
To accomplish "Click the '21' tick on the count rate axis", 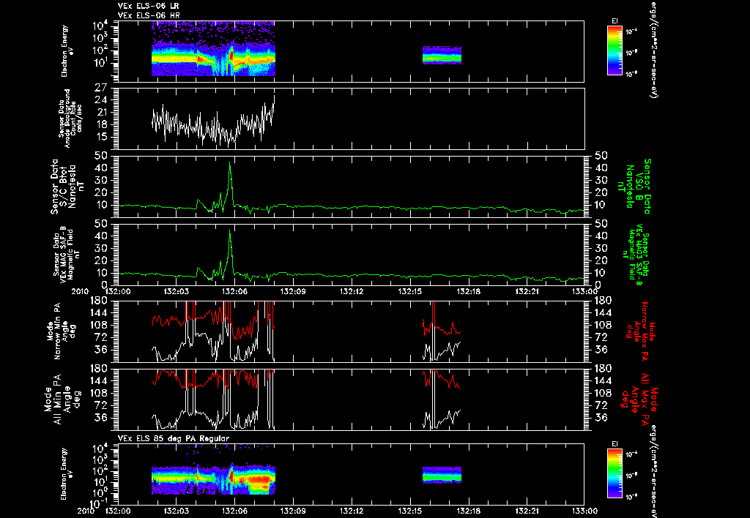I will 101,113.
